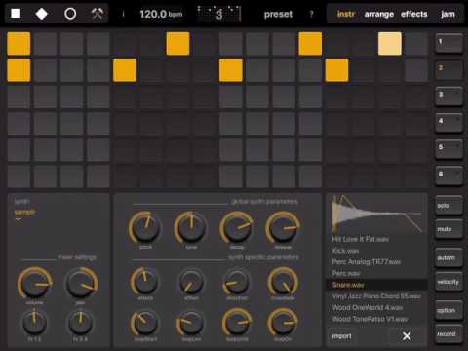Click the 120.0 bpm tempo display
Viewport: 468px width, 351px height.
(x=161, y=14)
